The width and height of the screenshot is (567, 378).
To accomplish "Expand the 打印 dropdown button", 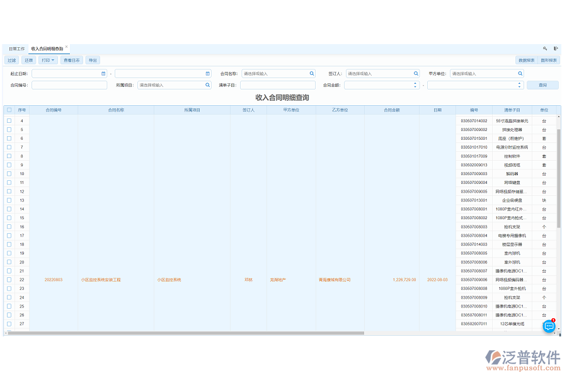I will [48, 60].
